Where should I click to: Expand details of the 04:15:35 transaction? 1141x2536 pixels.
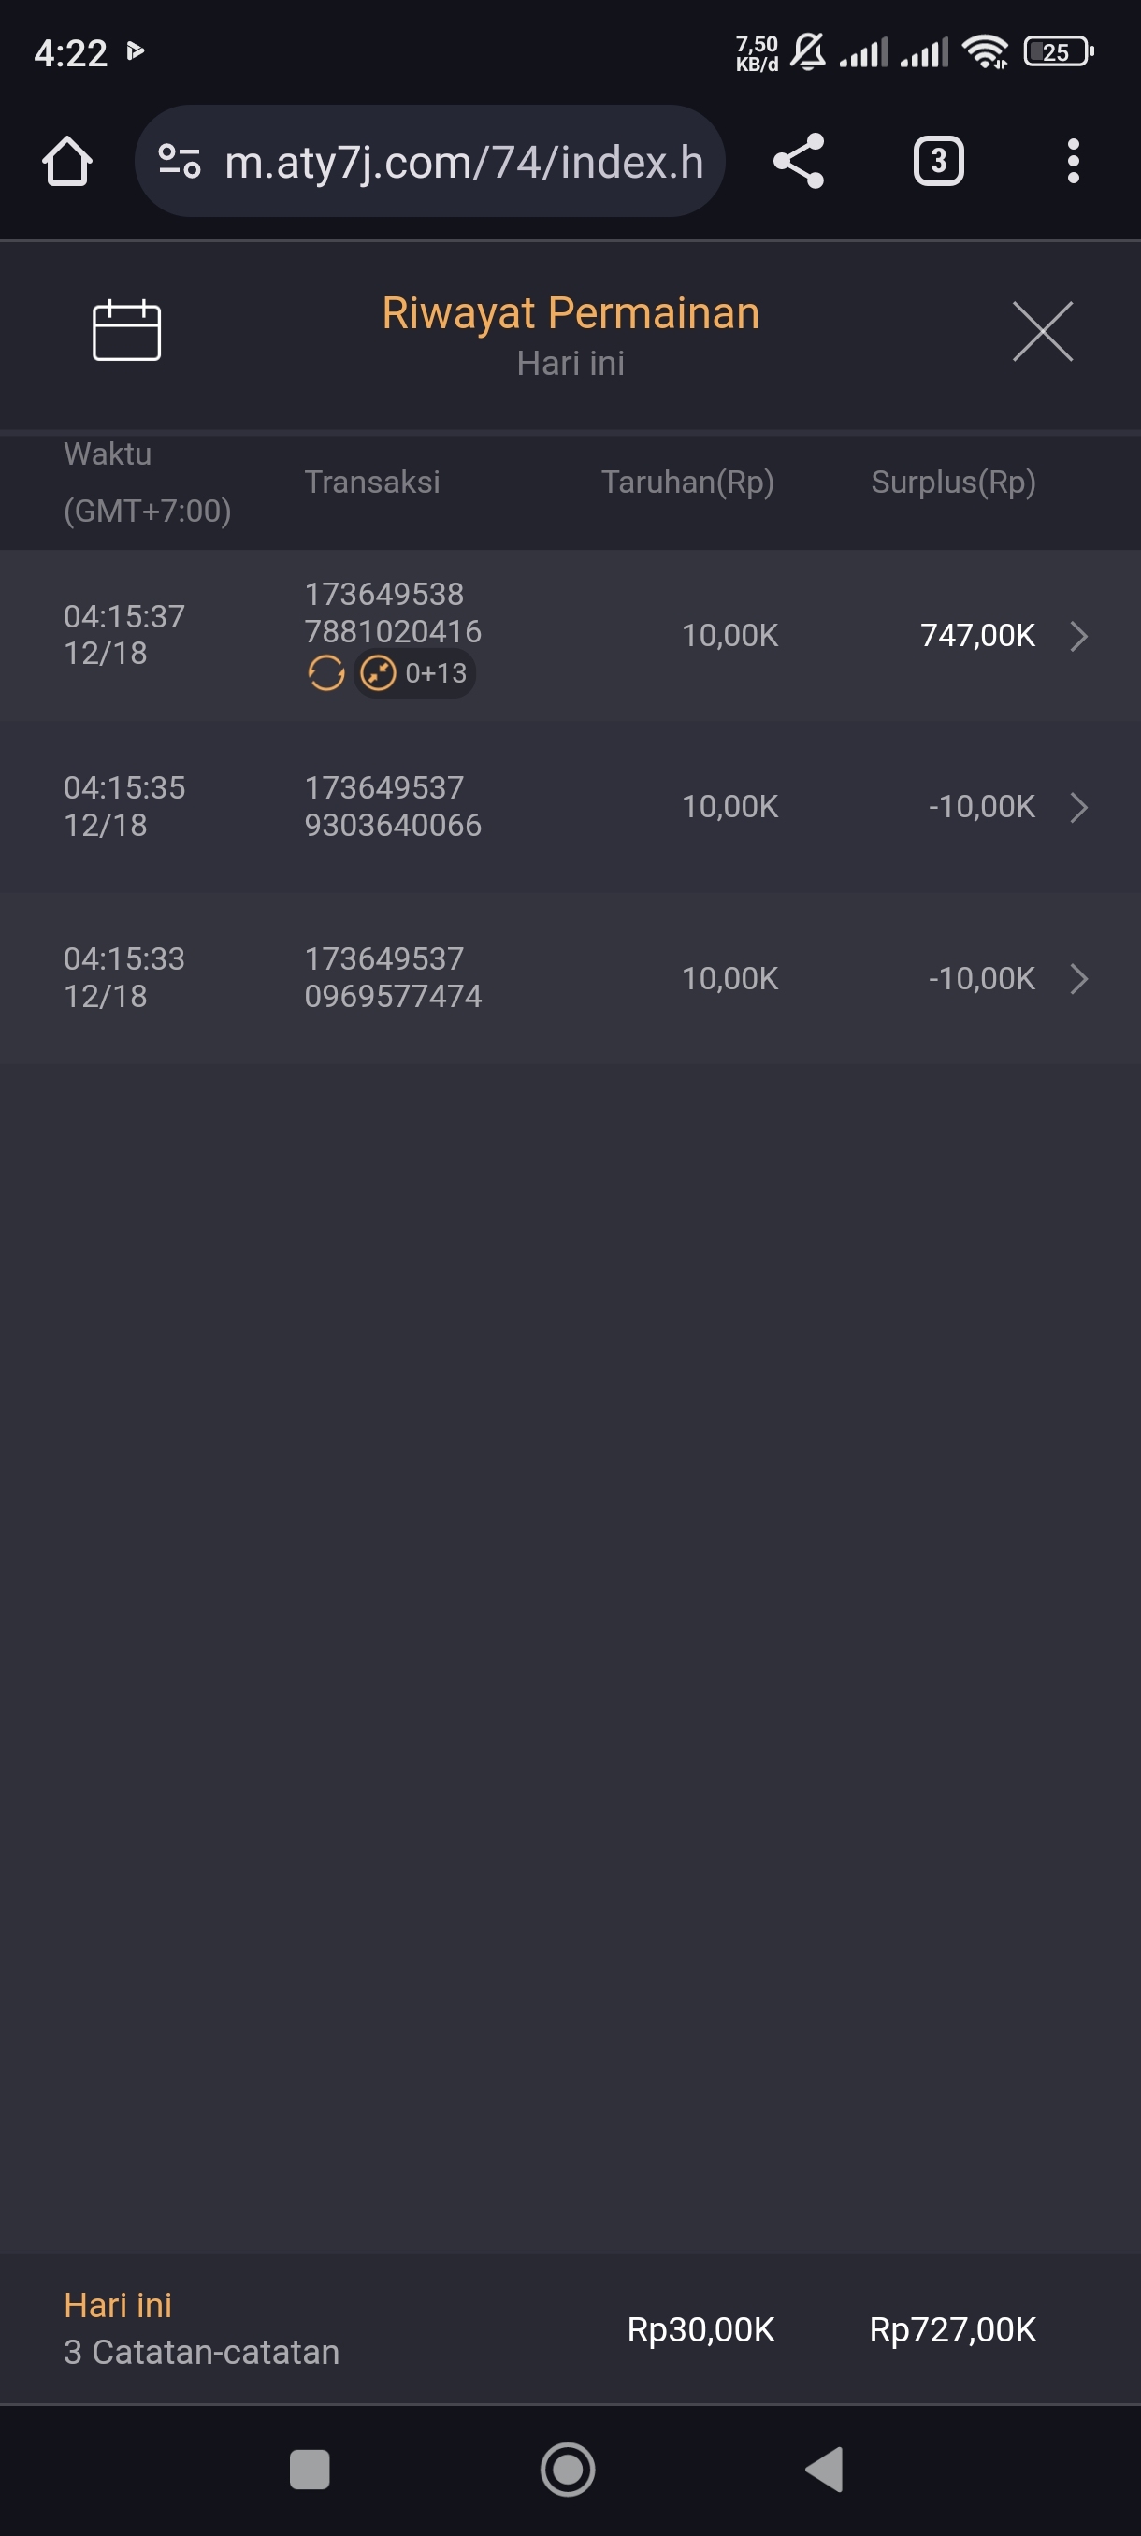pyautogui.click(x=1079, y=807)
